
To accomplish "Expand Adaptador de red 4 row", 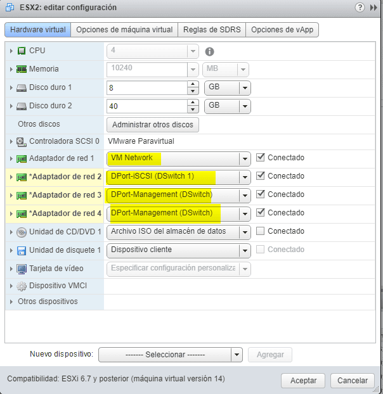I will pos(11,214).
